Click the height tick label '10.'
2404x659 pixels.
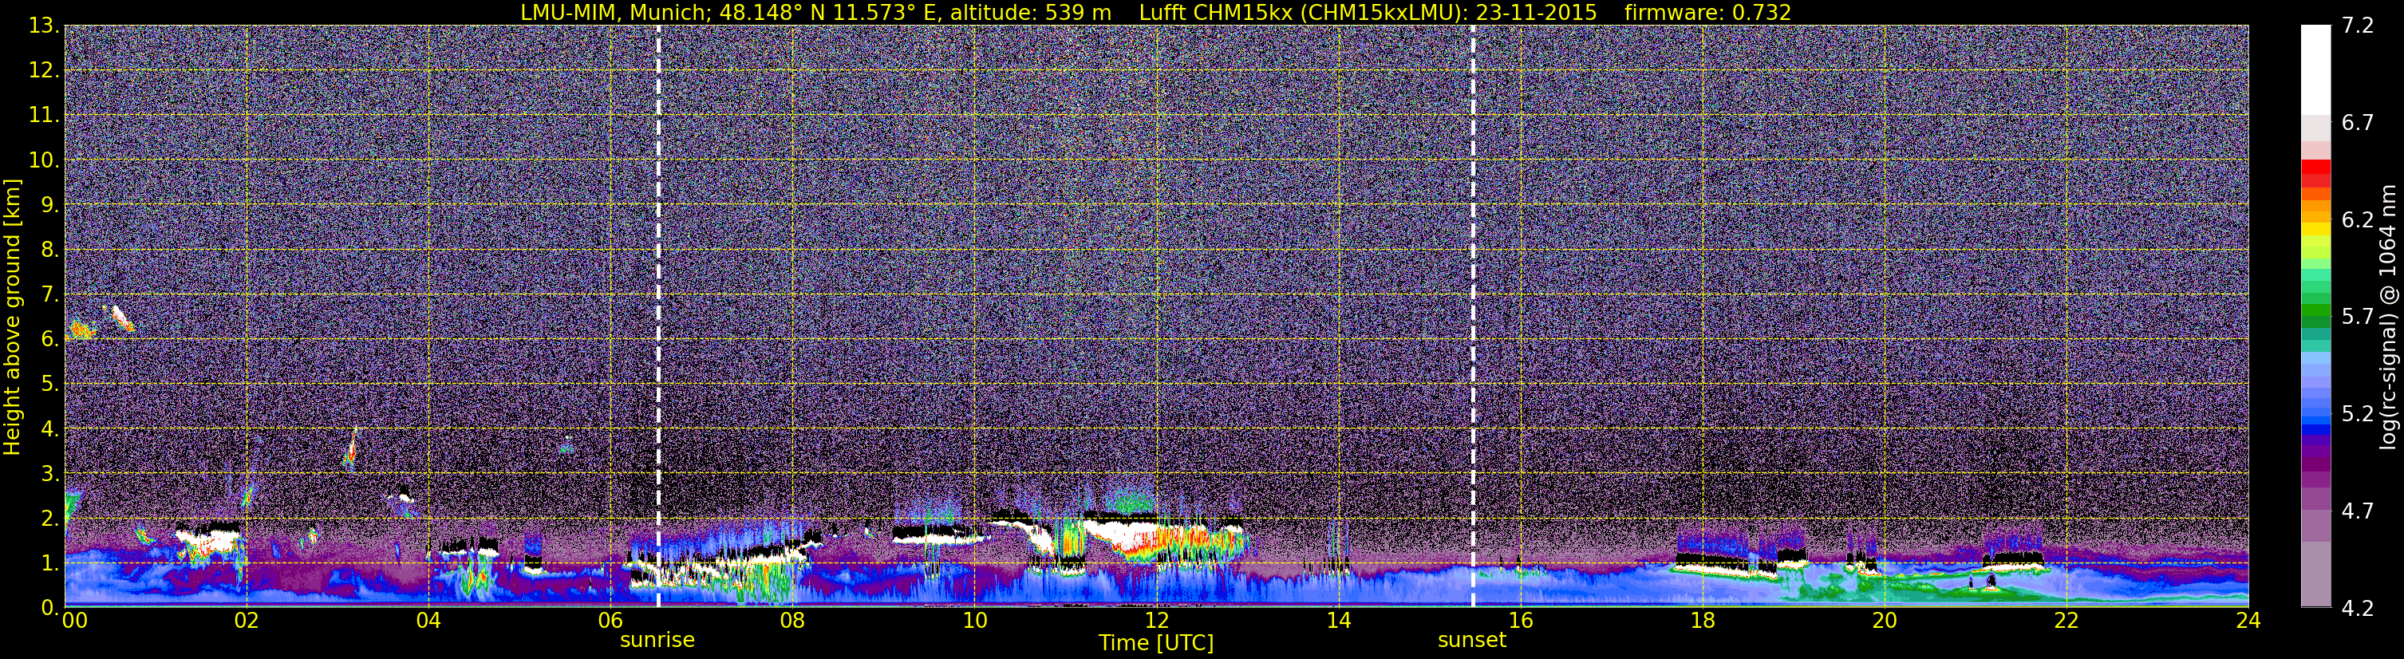(43, 160)
